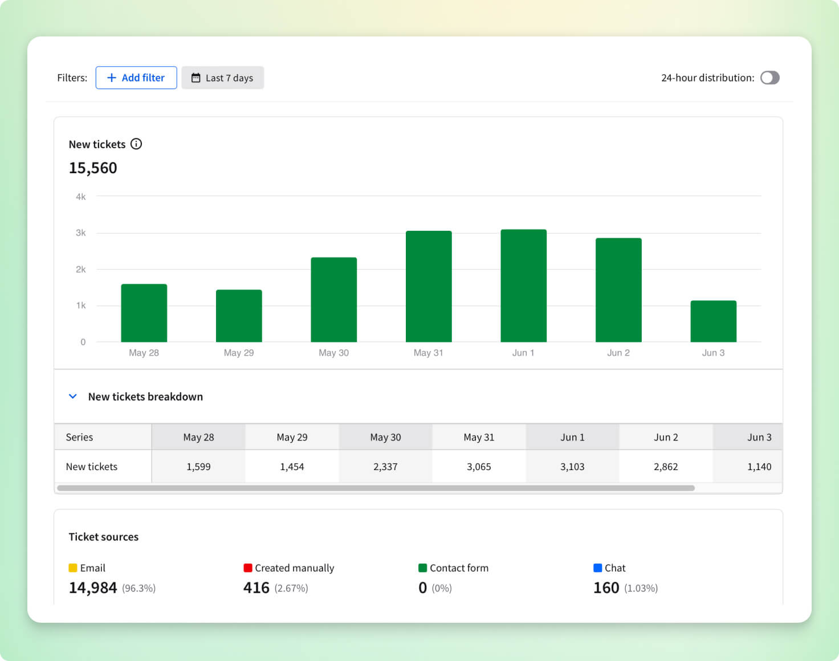This screenshot has width=839, height=661.
Task: Click the blue Chat legend swatch
Action: pyautogui.click(x=598, y=568)
